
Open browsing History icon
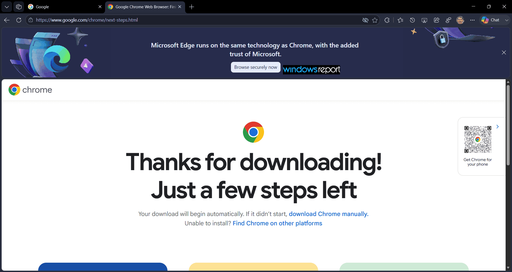click(x=412, y=20)
